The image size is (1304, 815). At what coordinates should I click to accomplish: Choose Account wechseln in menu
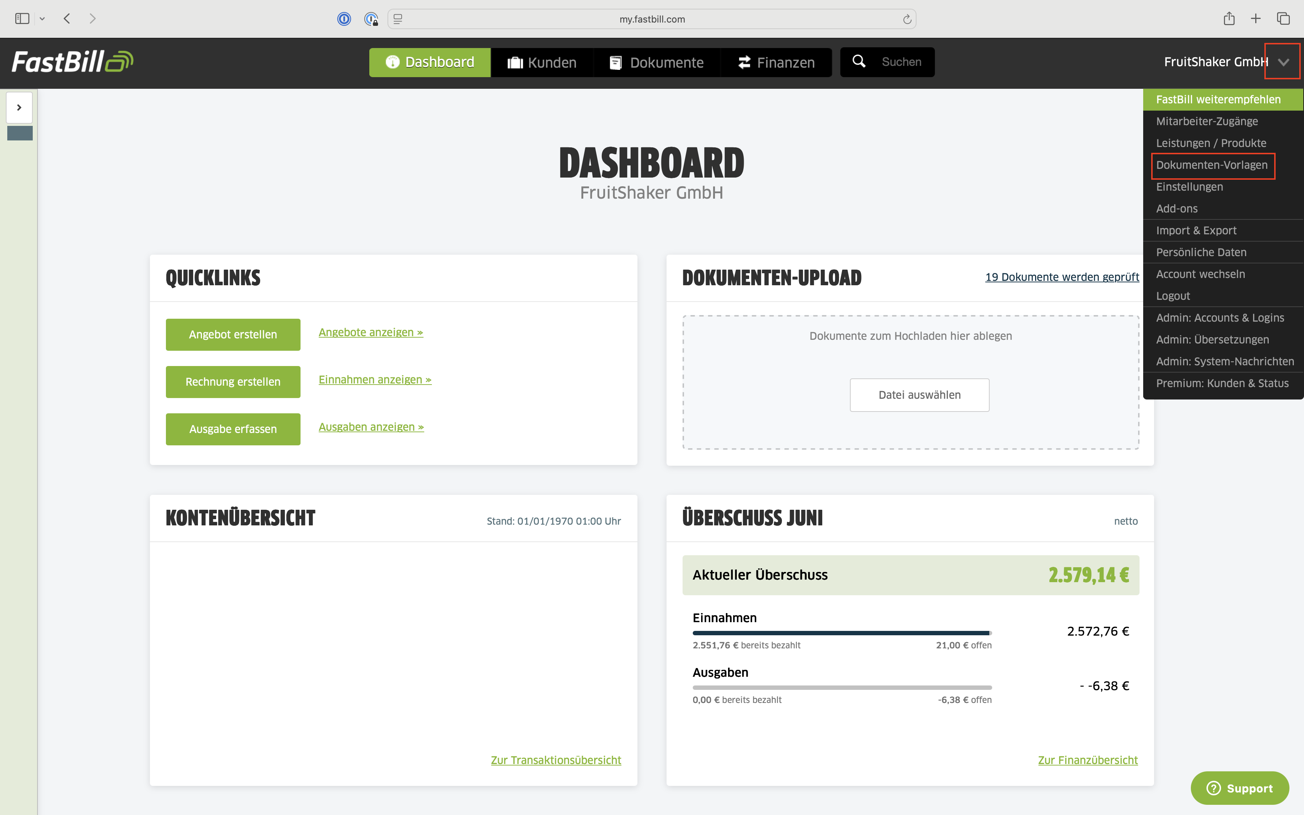(1223, 274)
